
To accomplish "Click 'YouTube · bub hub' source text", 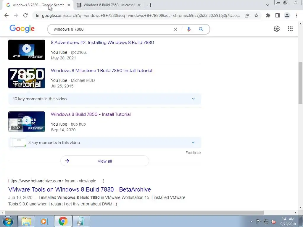I will click(x=68, y=124).
